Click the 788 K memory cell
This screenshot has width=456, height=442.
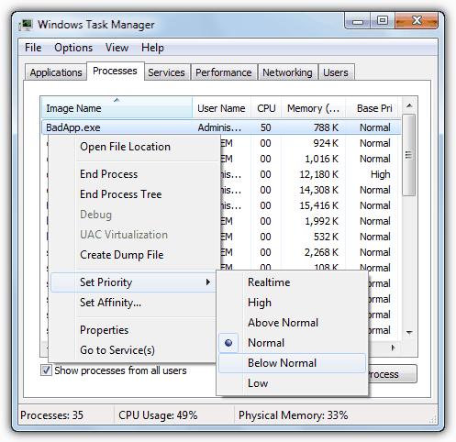326,127
